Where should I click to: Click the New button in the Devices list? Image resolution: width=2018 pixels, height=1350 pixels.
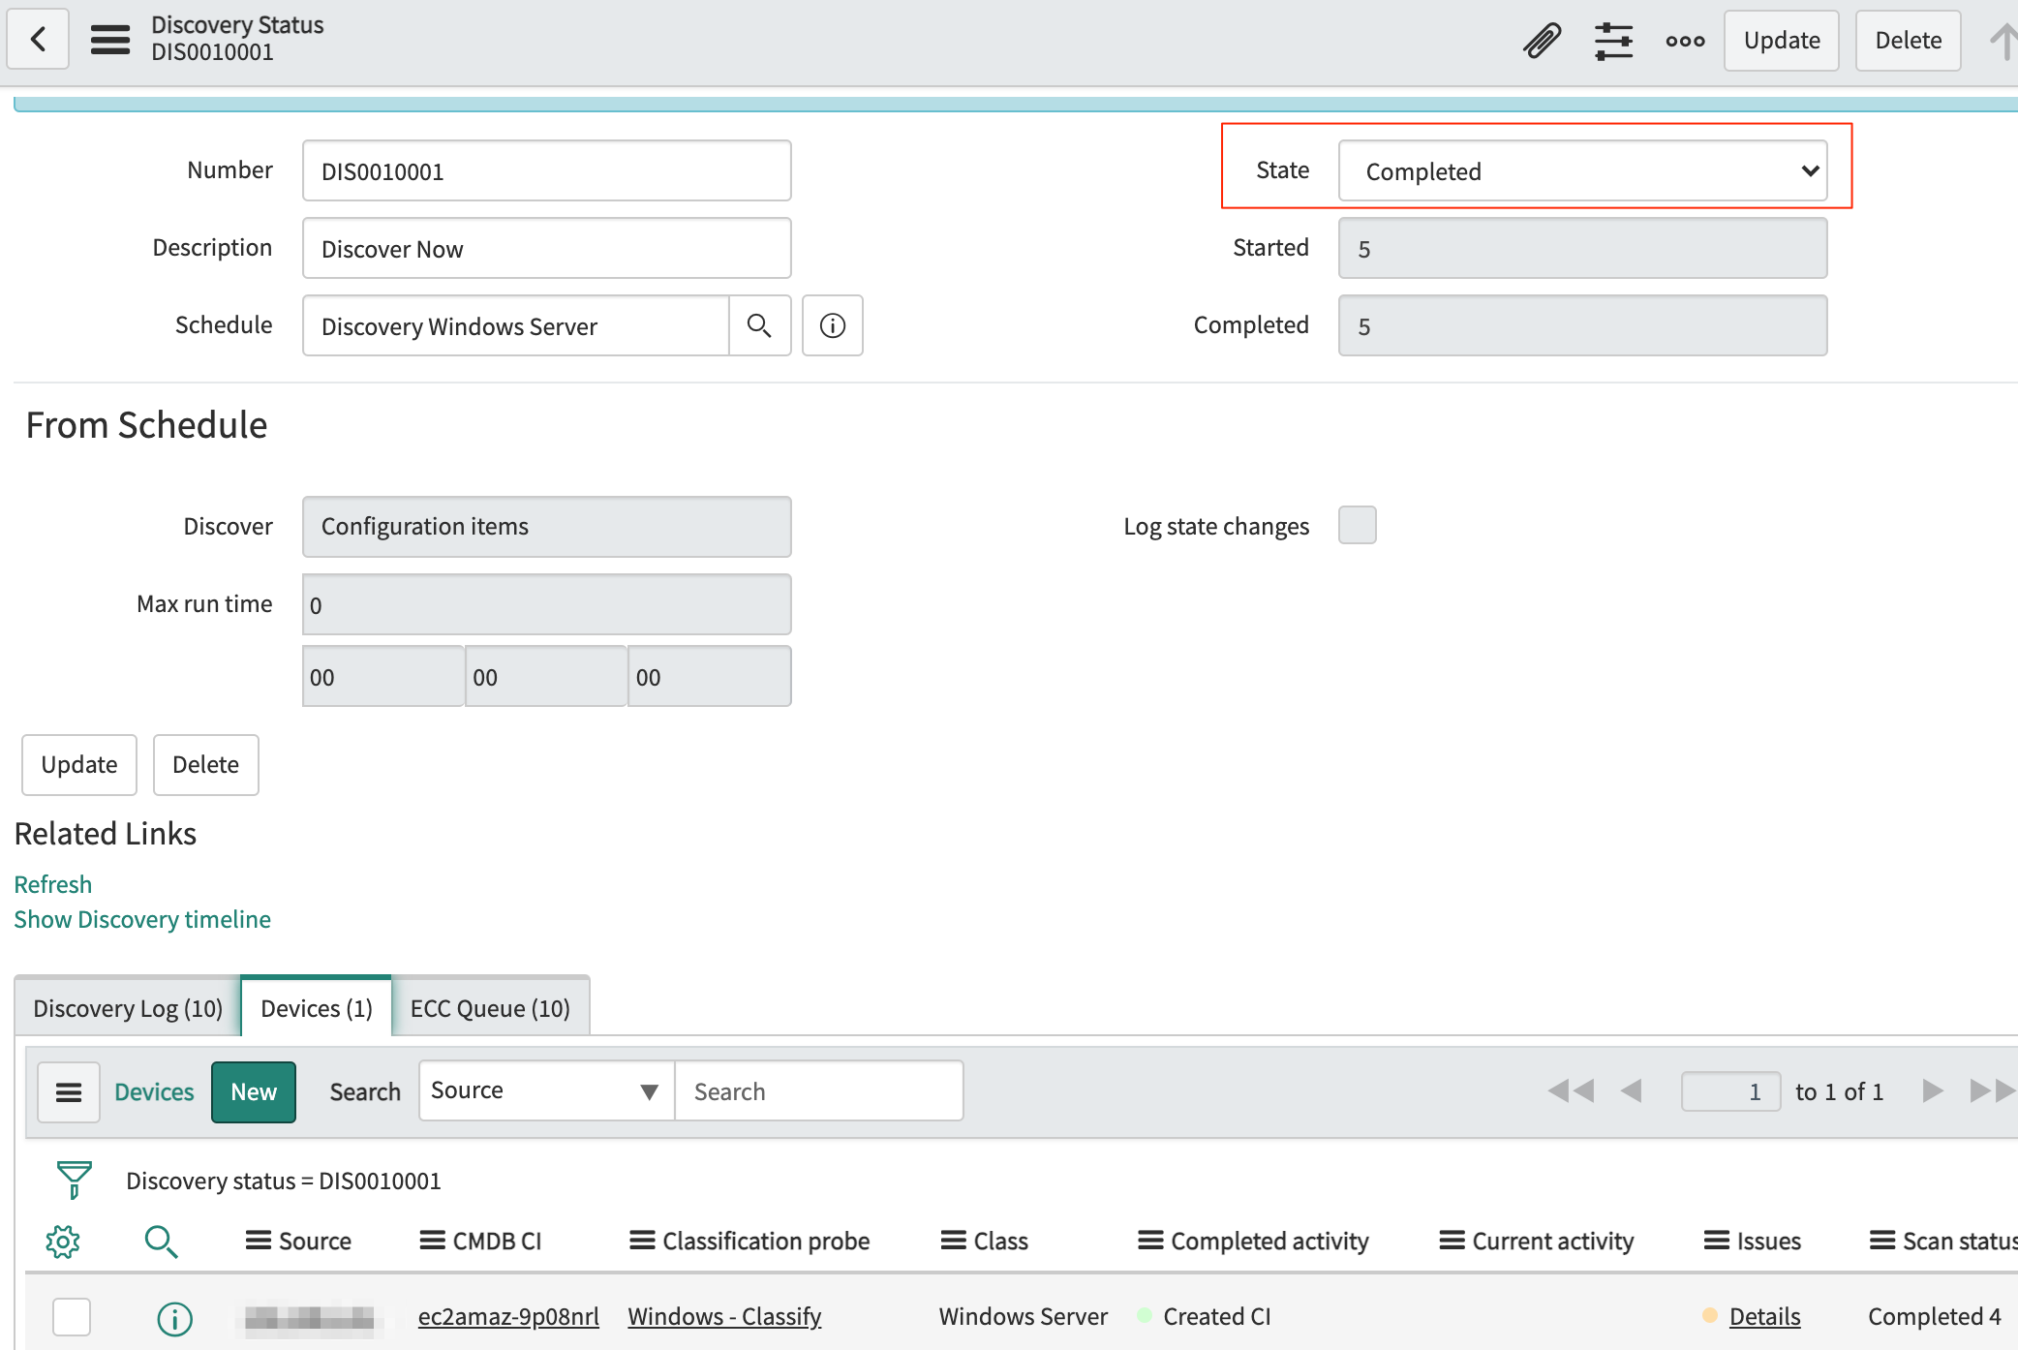[253, 1091]
